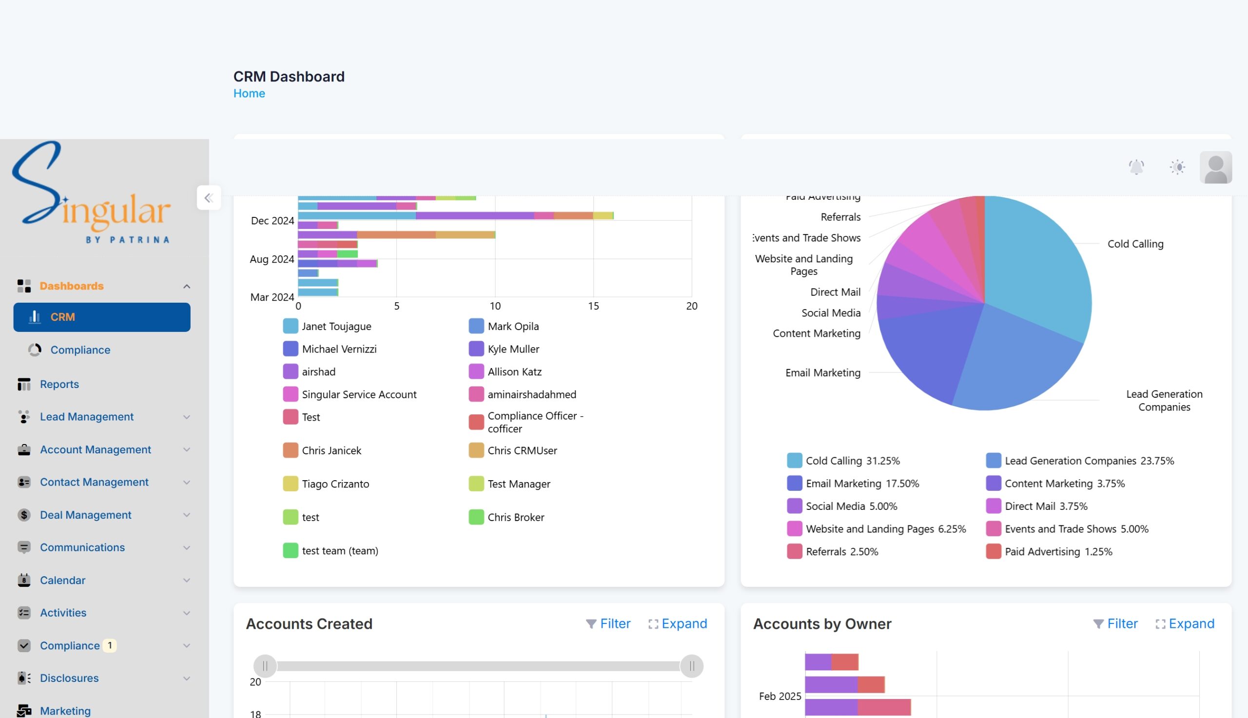
Task: Click the notifications bell icon
Action: coord(1136,167)
